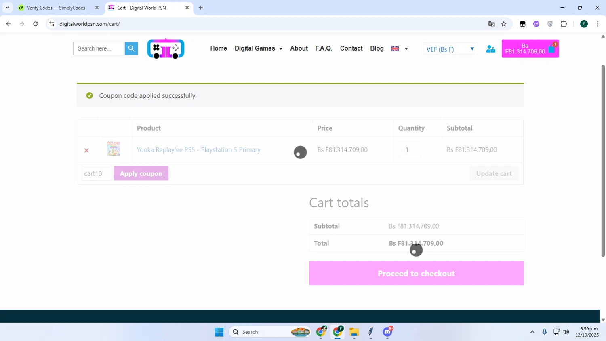The height and width of the screenshot is (341, 606).
Task: Open the Contact page
Action: tap(351, 48)
